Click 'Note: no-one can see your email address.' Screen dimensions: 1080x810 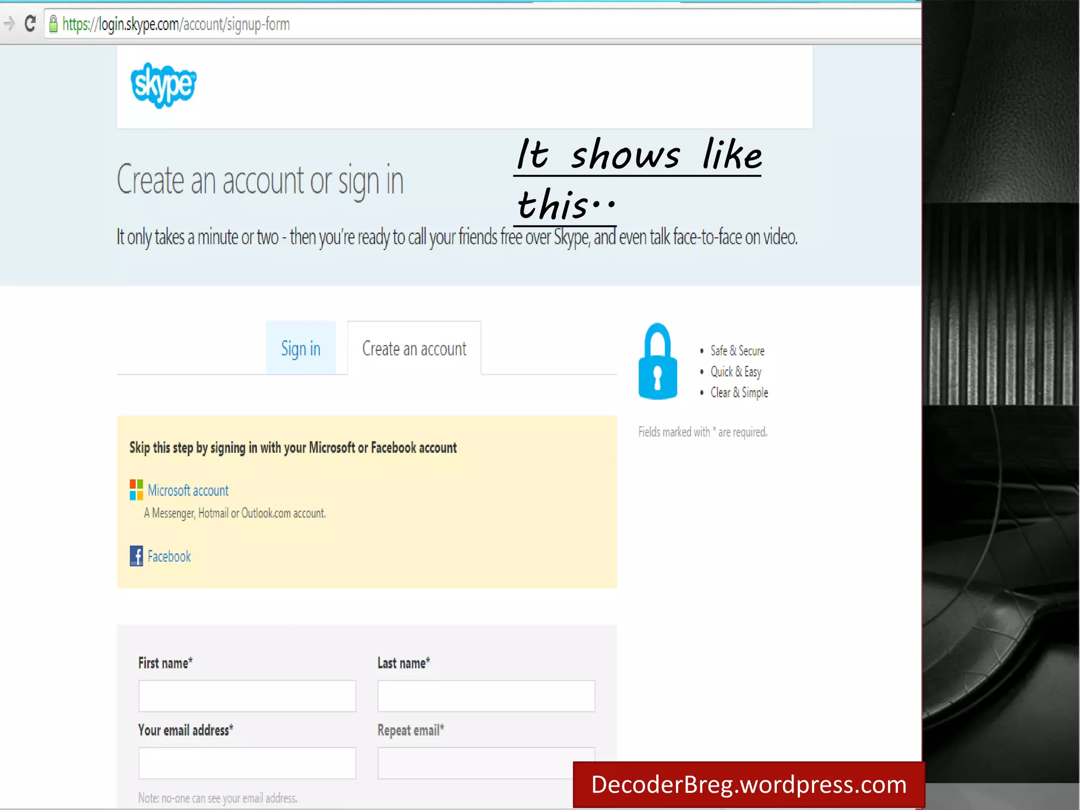click(218, 798)
